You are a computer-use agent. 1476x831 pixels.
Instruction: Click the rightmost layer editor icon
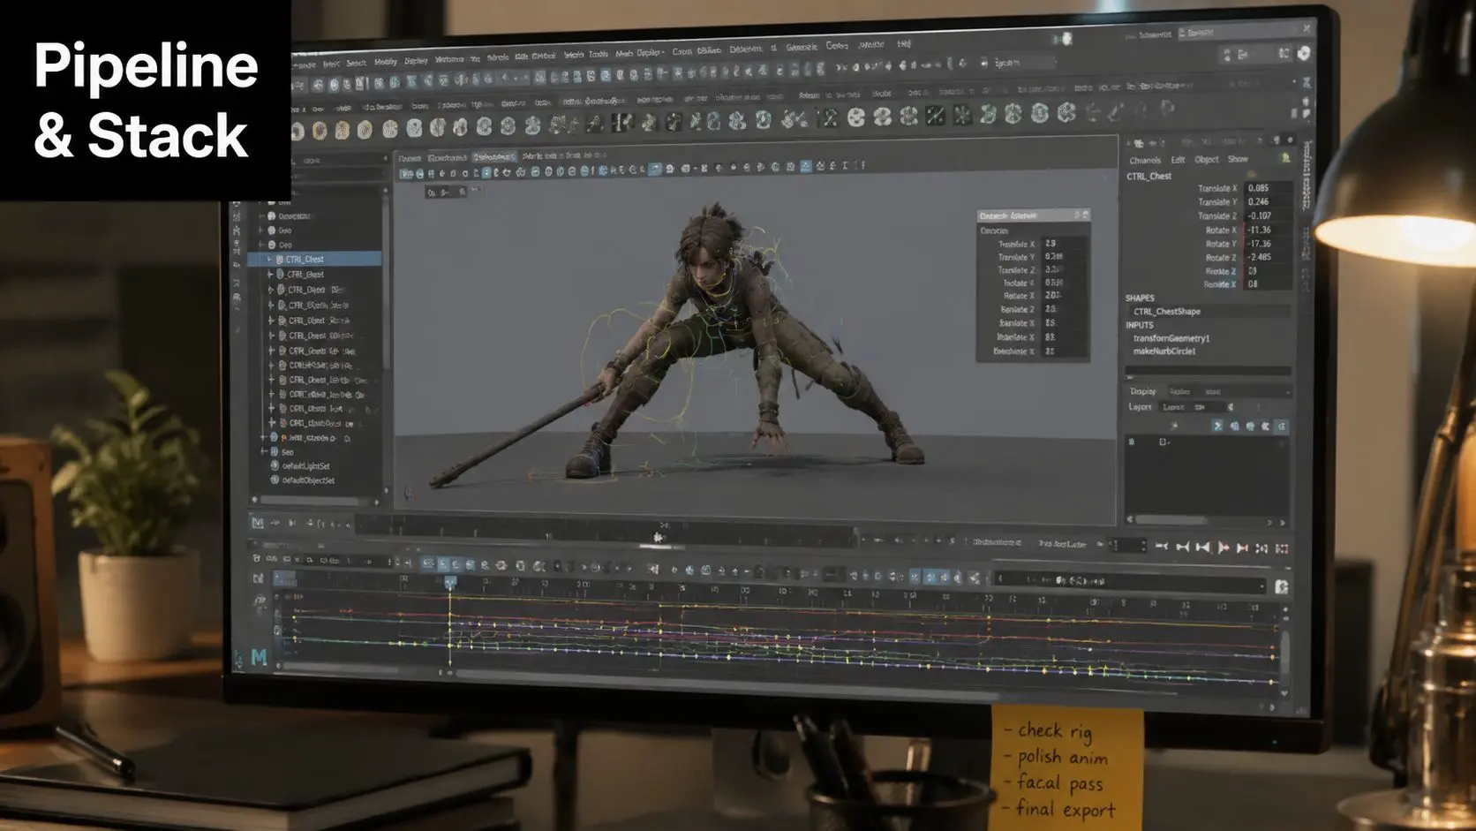(x=1282, y=426)
